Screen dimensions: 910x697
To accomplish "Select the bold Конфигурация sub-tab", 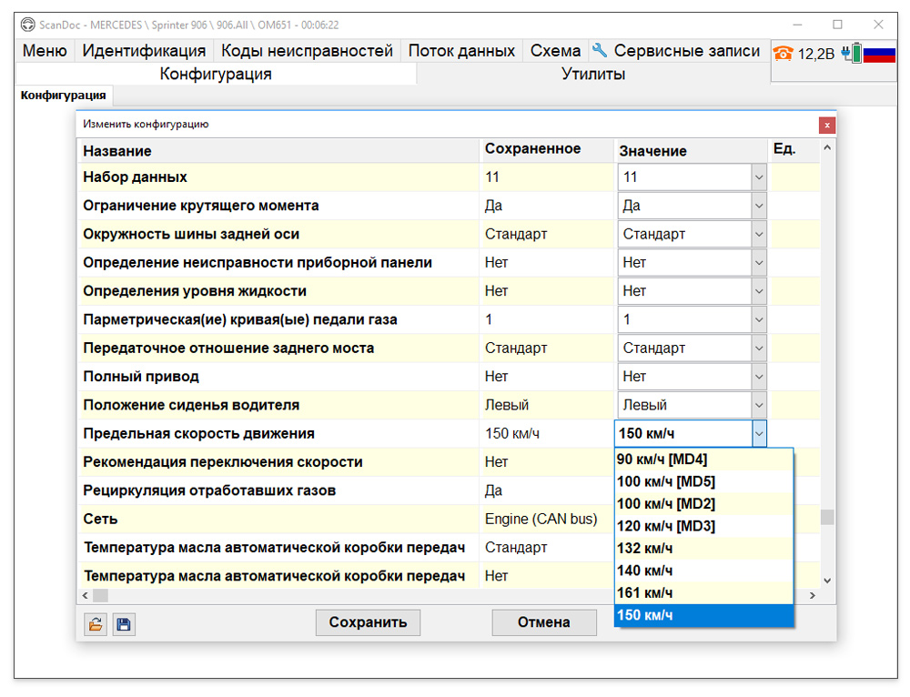I will [64, 96].
